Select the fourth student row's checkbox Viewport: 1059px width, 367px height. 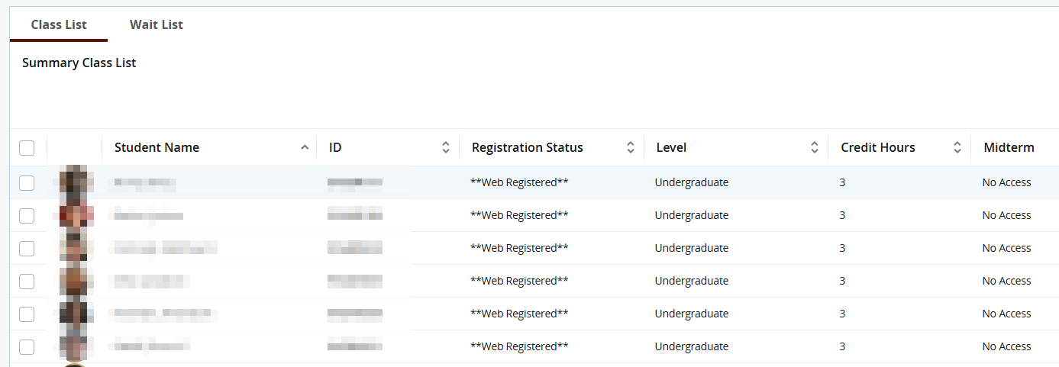click(x=27, y=282)
